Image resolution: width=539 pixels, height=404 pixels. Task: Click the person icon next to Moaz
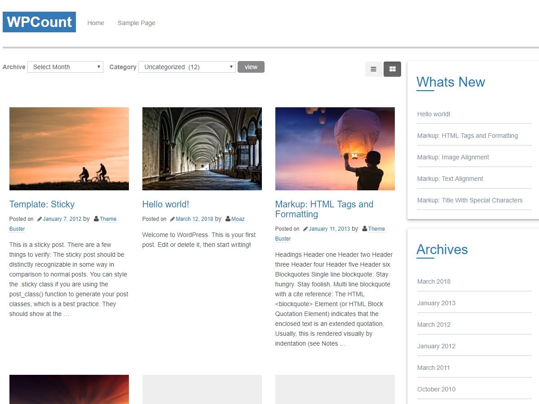228,219
